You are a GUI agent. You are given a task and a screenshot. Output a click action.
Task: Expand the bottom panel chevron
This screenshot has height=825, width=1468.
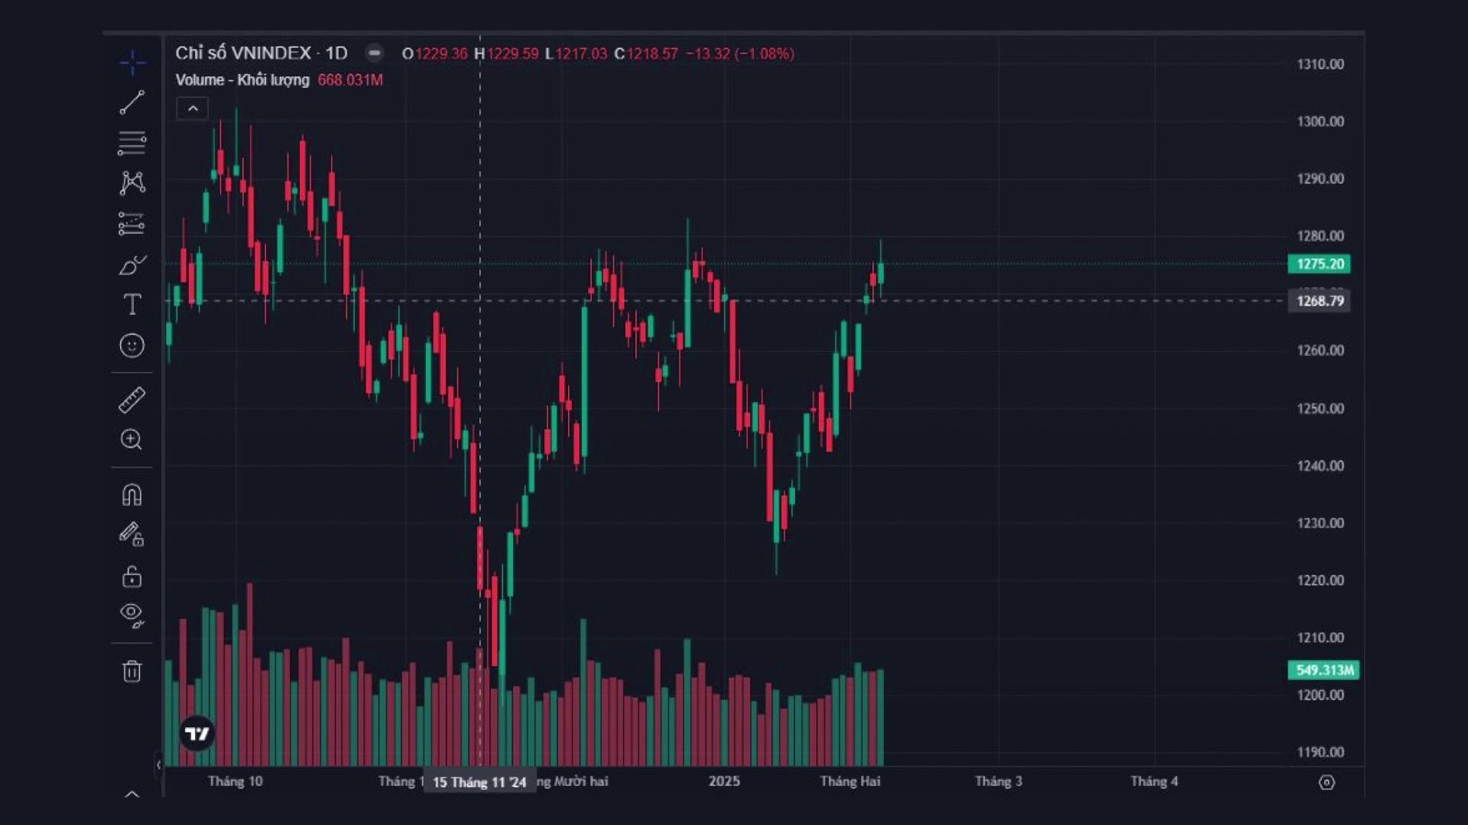coord(132,794)
